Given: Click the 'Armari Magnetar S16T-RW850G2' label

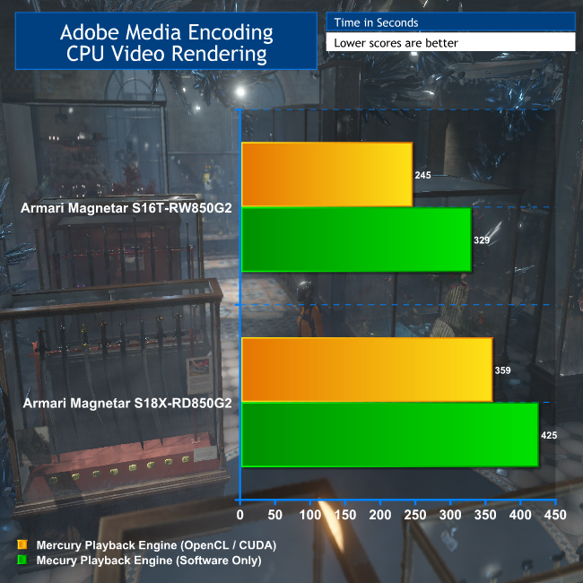Looking at the screenshot, I should coord(126,208).
